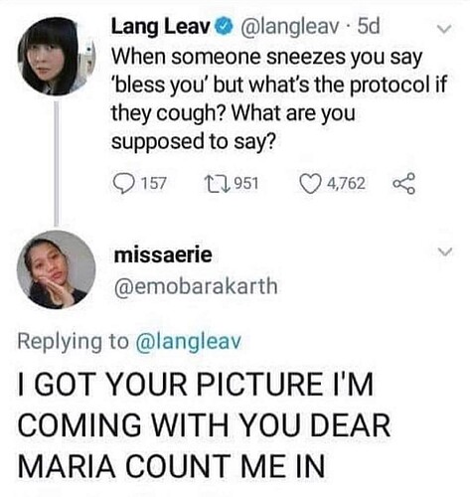
Task: Open the reply text I GOT YOUR PICTURE
Action: [x=205, y=424]
